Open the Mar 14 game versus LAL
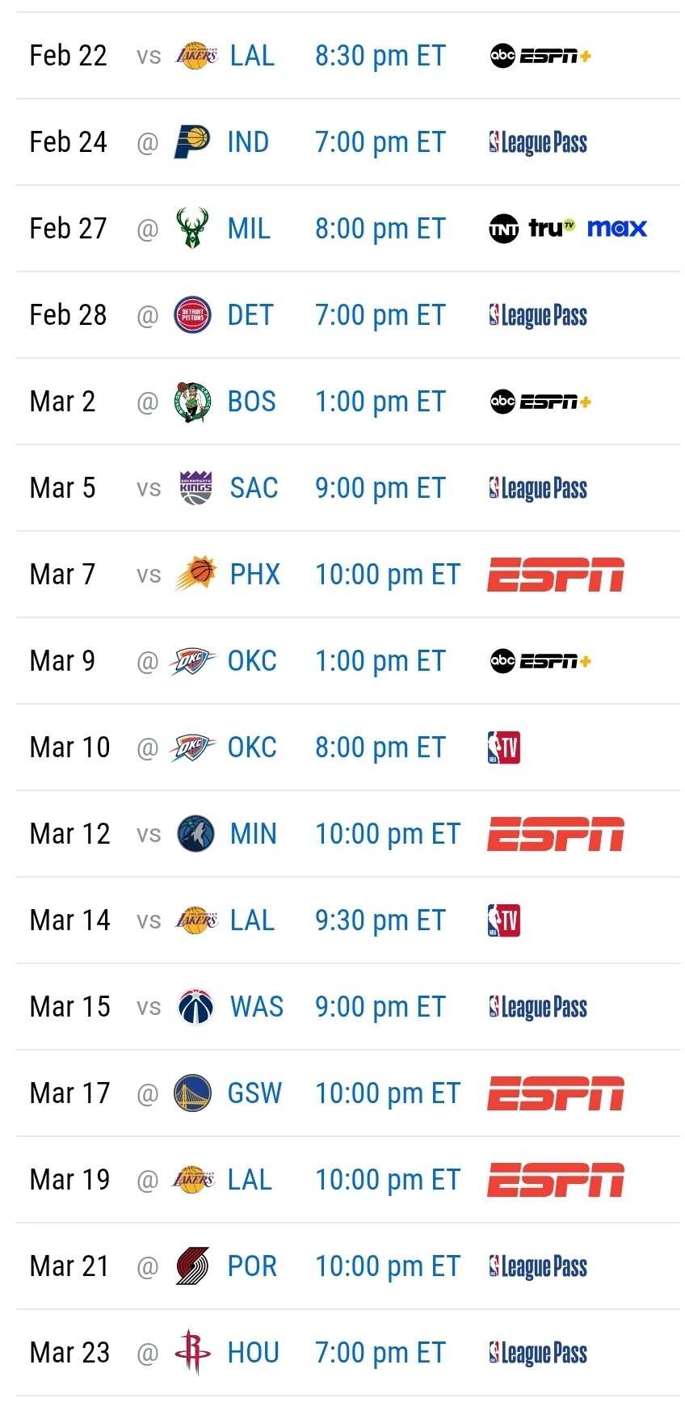Image resolution: width=685 pixels, height=1411 pixels. [x=252, y=920]
